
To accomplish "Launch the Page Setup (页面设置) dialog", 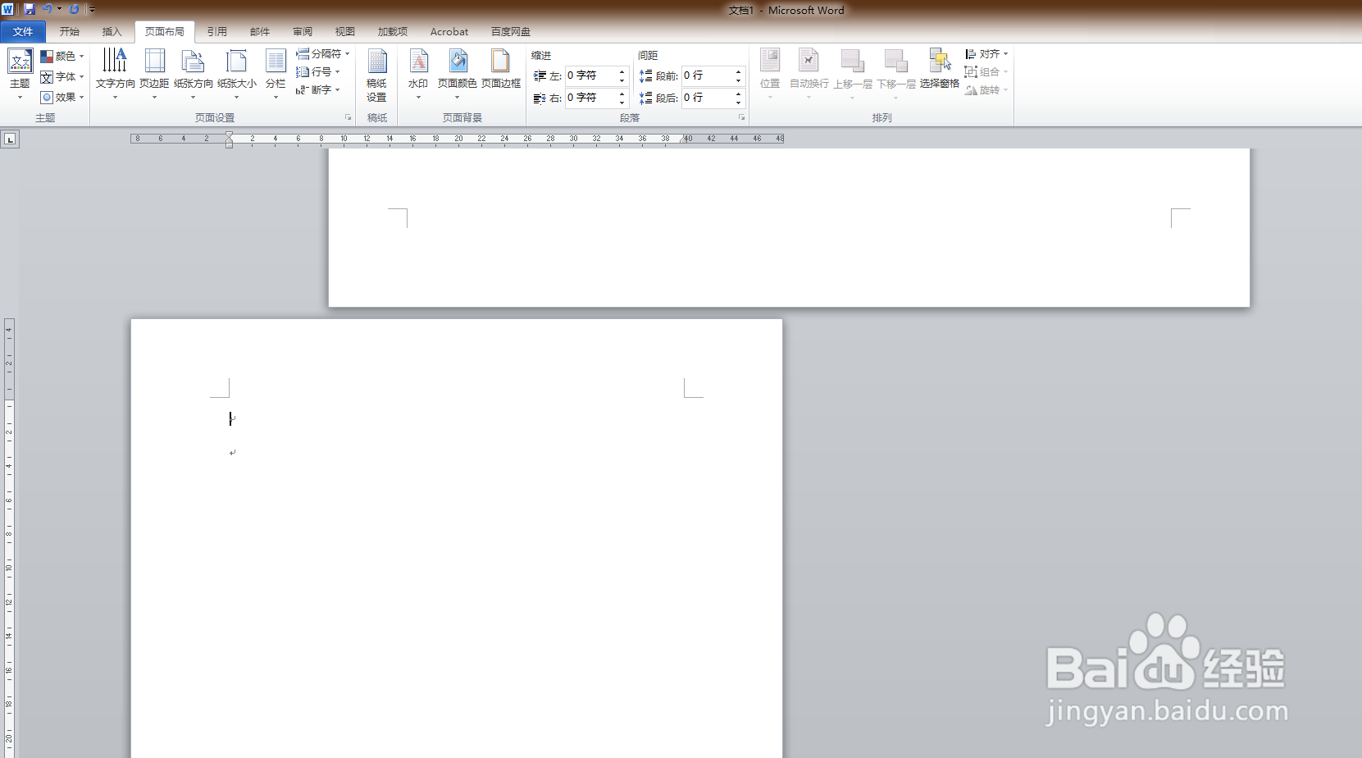I will pos(348,117).
